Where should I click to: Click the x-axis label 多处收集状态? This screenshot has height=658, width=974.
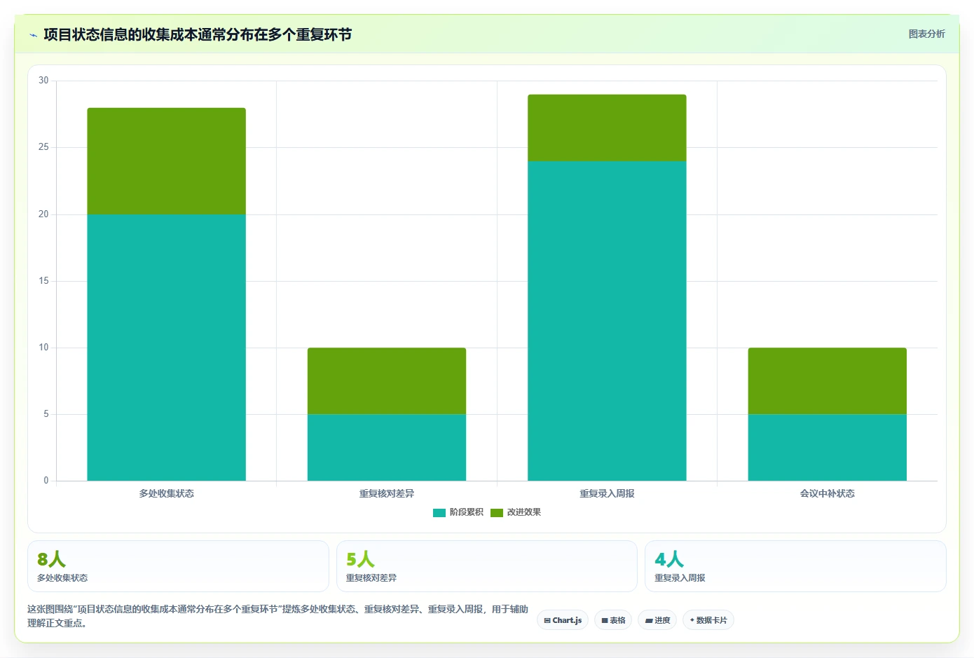166,493
